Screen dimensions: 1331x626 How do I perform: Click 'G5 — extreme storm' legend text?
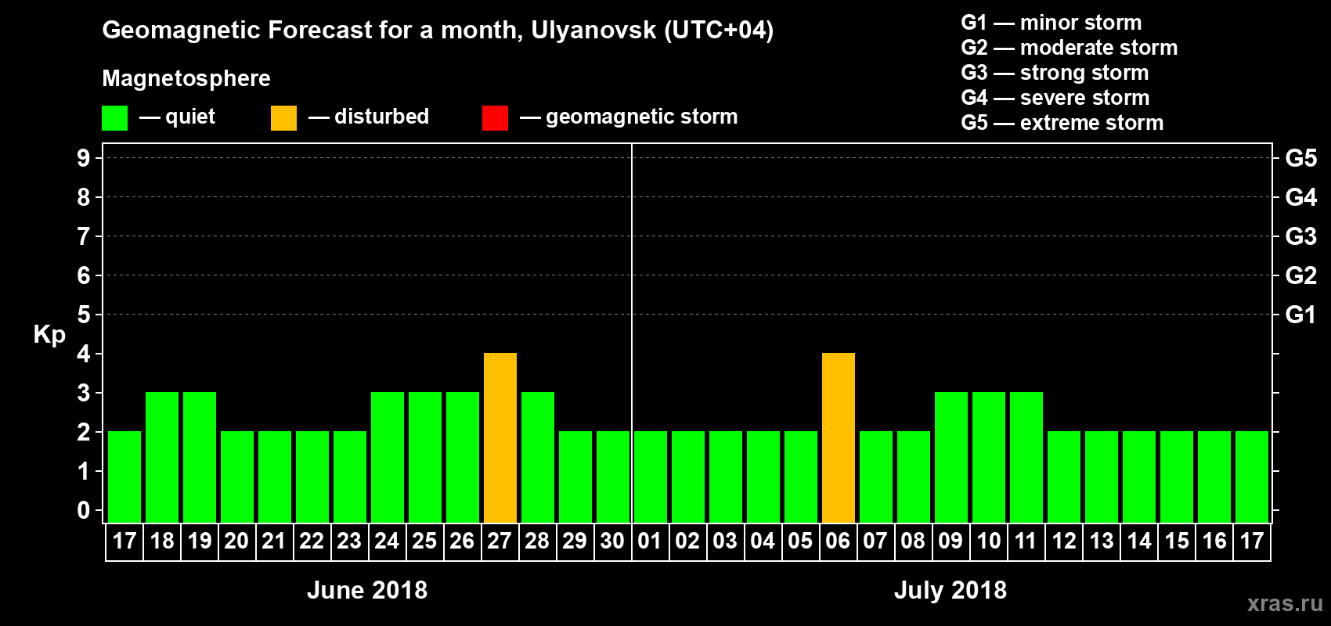point(1062,123)
